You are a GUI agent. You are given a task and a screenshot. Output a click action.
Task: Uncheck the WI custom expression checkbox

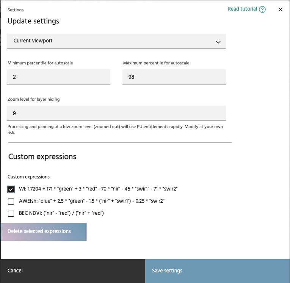(x=11, y=189)
